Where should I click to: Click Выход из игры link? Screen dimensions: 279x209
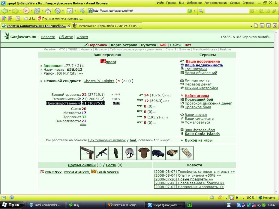click(199, 140)
